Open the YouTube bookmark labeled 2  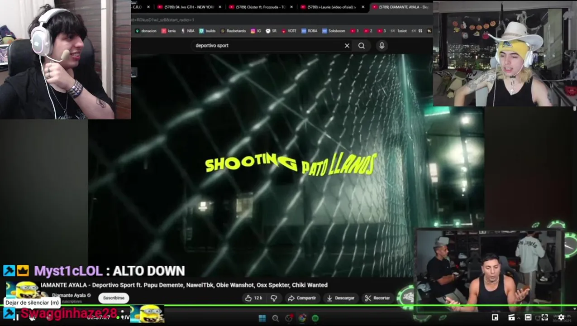click(x=367, y=31)
